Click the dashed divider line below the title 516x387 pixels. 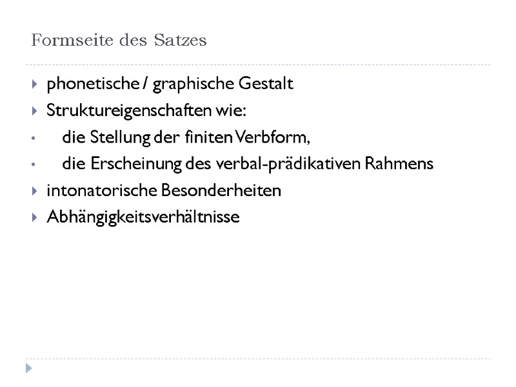[258, 64]
